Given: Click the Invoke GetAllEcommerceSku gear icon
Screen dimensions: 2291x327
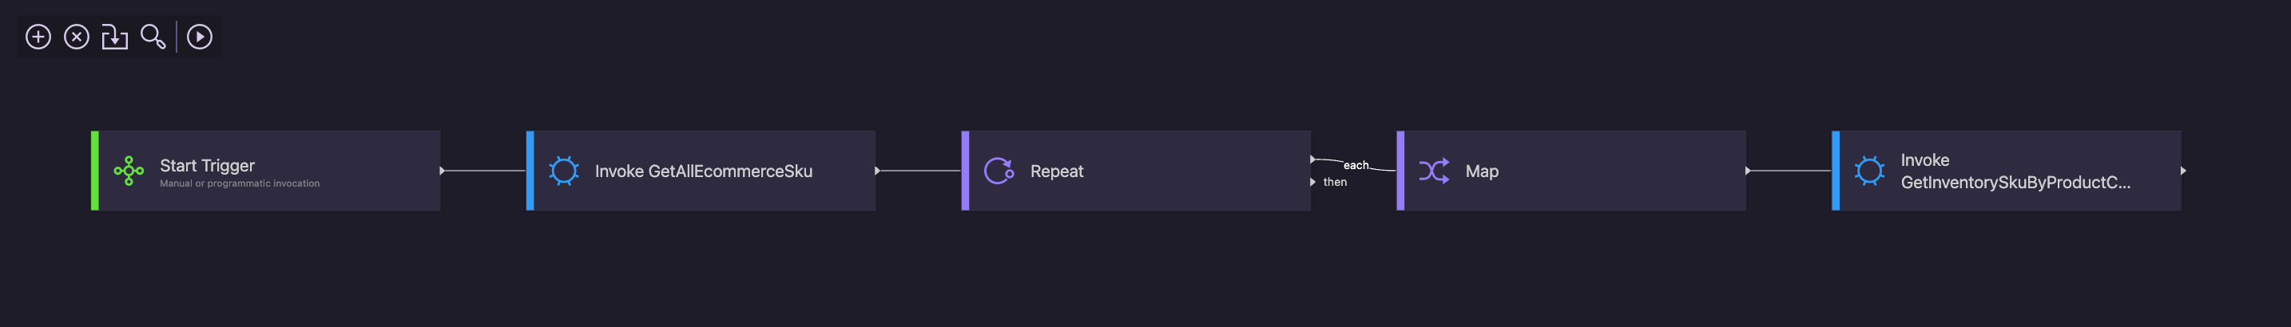Looking at the screenshot, I should [x=564, y=171].
